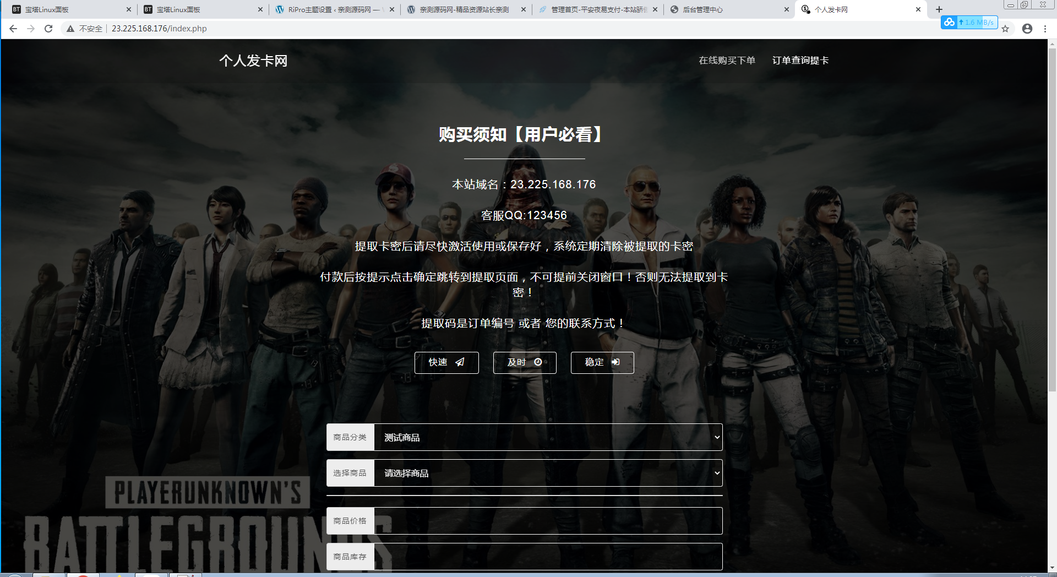Click the heading 购买须知【用户必看】

(x=524, y=134)
